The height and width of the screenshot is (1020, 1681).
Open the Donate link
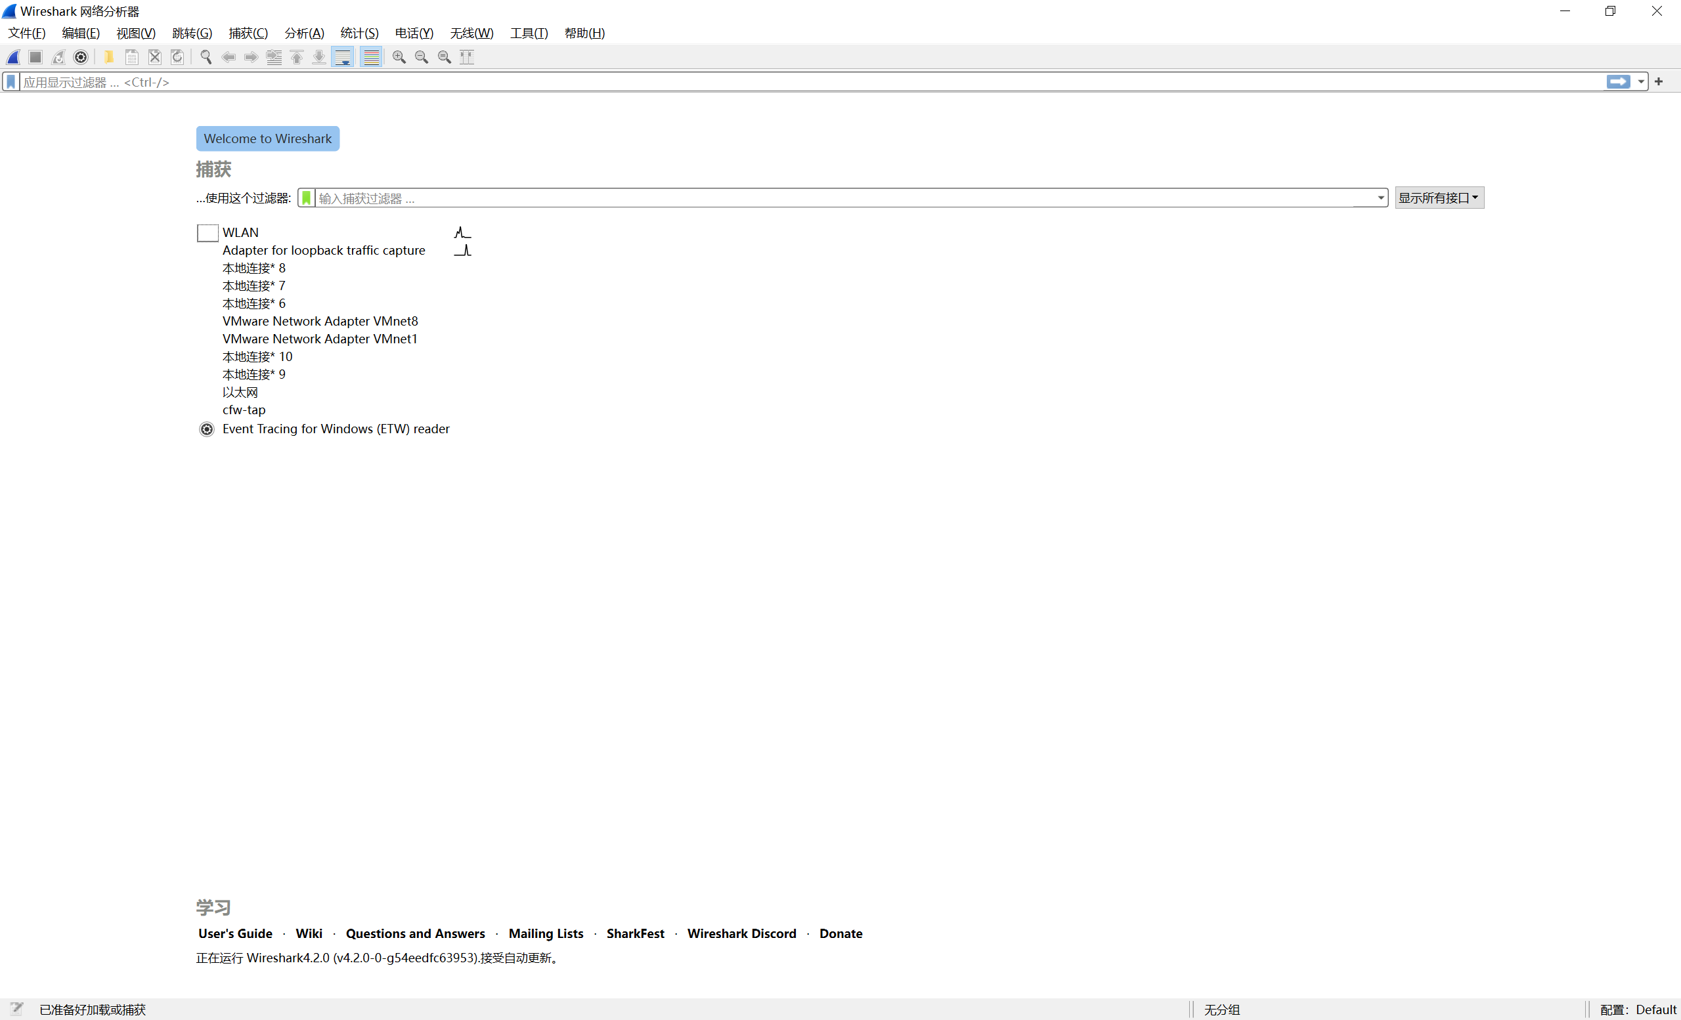[840, 933]
